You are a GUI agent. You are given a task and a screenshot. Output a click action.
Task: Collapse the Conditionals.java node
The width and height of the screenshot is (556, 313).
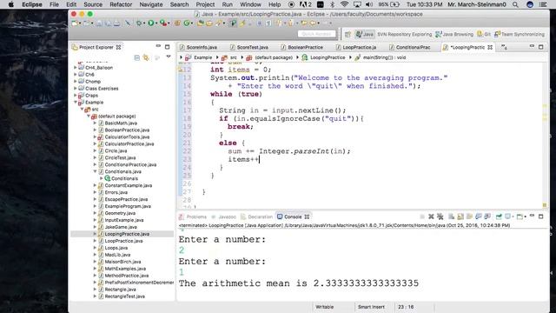(95, 171)
